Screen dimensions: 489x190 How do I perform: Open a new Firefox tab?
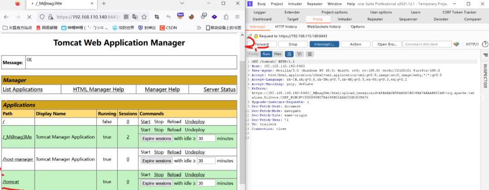pyautogui.click(x=104, y=4)
